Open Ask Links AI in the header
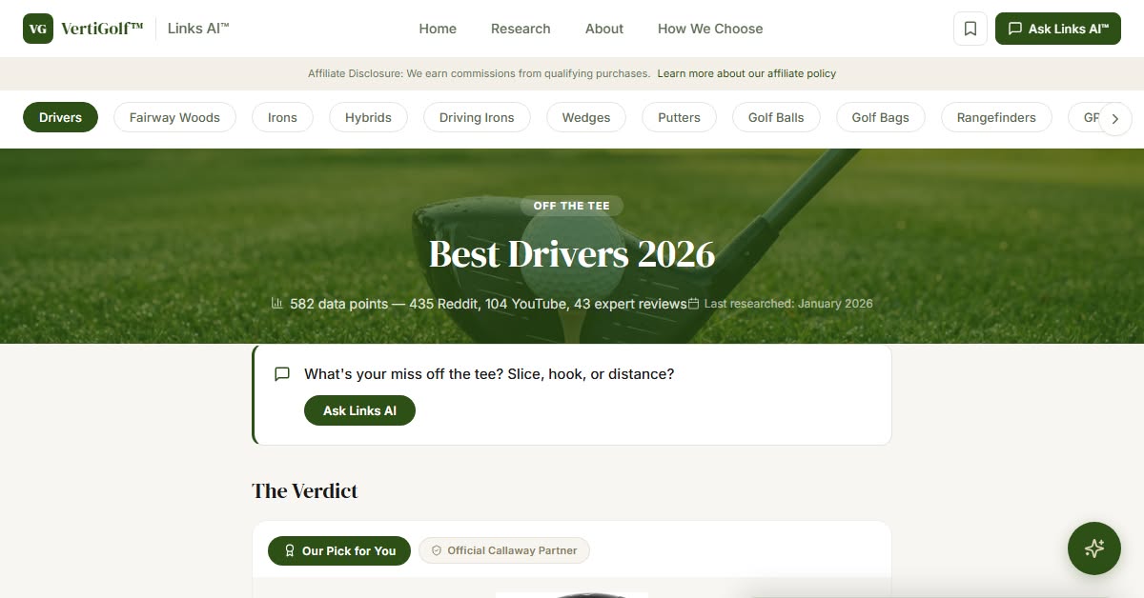This screenshot has width=1144, height=598. 1058,29
